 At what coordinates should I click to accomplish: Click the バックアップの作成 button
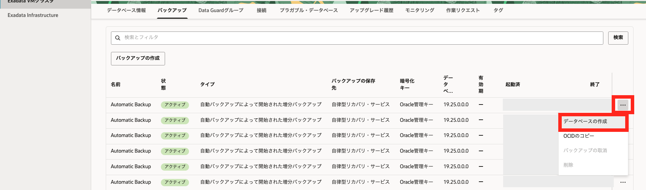coord(138,58)
